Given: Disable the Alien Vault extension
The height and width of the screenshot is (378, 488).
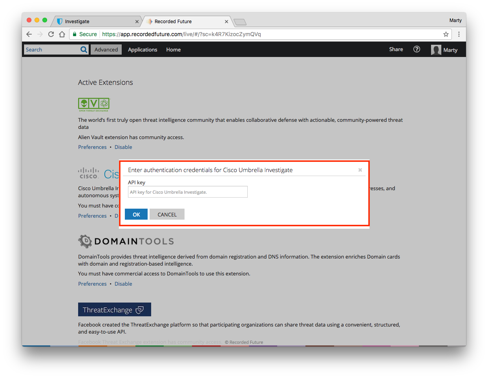Looking at the screenshot, I should [x=123, y=147].
